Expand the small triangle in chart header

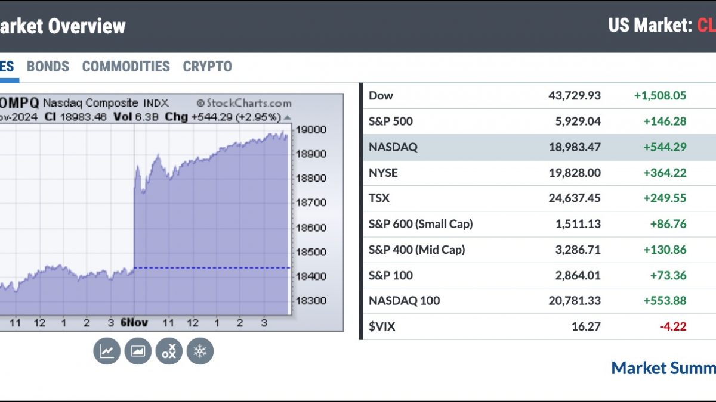288,117
